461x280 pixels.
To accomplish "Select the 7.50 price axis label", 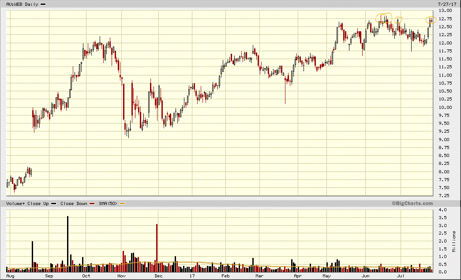I will point(444,187).
